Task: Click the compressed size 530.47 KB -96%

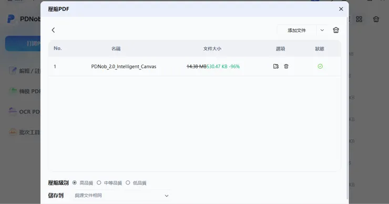Action: [x=223, y=67]
